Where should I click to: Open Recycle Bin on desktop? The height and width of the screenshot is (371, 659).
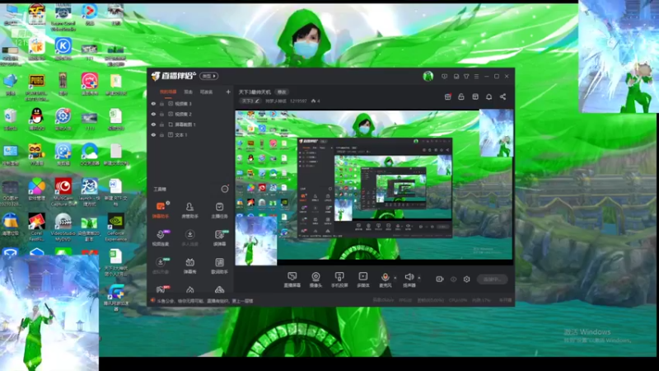pyautogui.click(x=10, y=119)
